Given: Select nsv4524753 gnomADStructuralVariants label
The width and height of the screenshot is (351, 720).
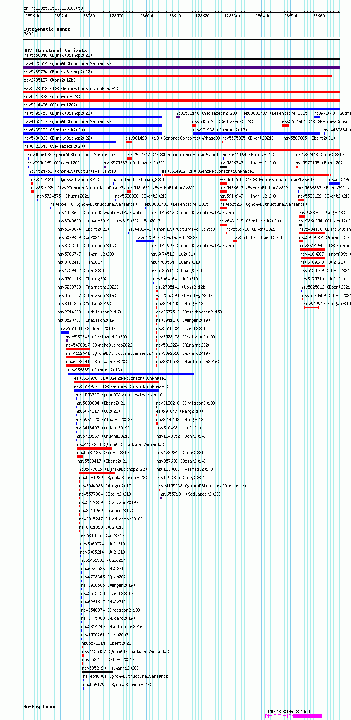Looking at the screenshot, I should point(72,172).
